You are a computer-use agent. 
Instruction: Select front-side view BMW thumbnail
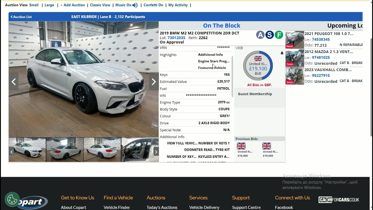(x=27, y=150)
